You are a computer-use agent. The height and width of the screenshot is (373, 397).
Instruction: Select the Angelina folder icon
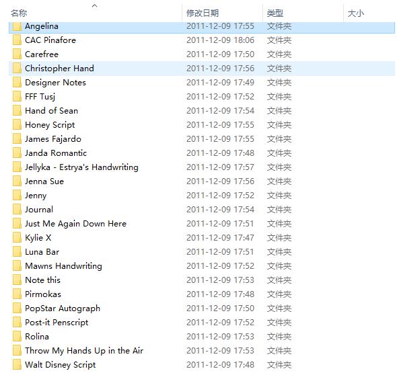tap(17, 26)
